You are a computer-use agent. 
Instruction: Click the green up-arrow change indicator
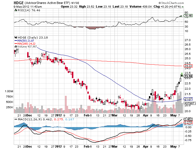[183, 7]
